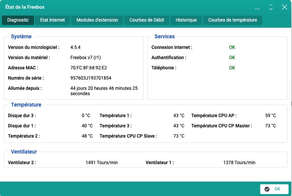Click the Ventilateur section heading
Image resolution: width=292 pixels, height=196 pixels.
(x=24, y=152)
